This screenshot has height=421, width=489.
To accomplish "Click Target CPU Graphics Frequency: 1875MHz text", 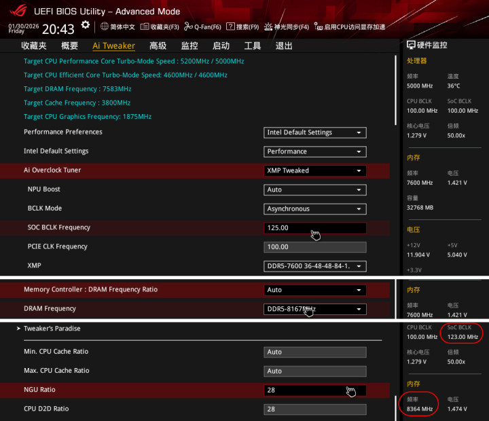I will click(x=88, y=116).
